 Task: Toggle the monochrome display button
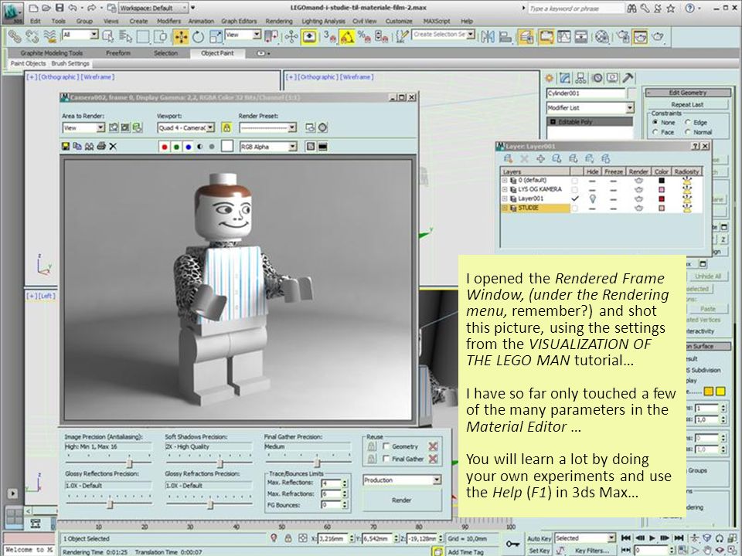[x=212, y=147]
